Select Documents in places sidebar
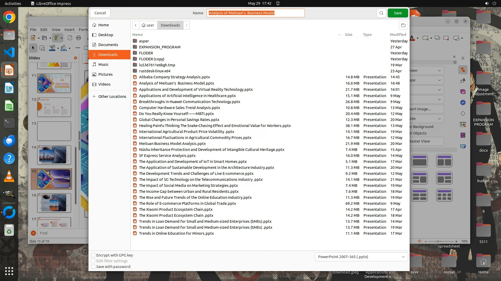This screenshot has height=281, width=501. (x=108, y=45)
